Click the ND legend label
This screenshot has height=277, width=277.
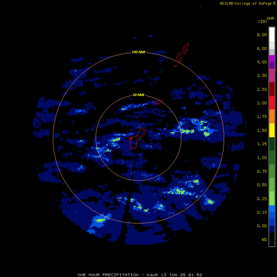(x=264, y=240)
